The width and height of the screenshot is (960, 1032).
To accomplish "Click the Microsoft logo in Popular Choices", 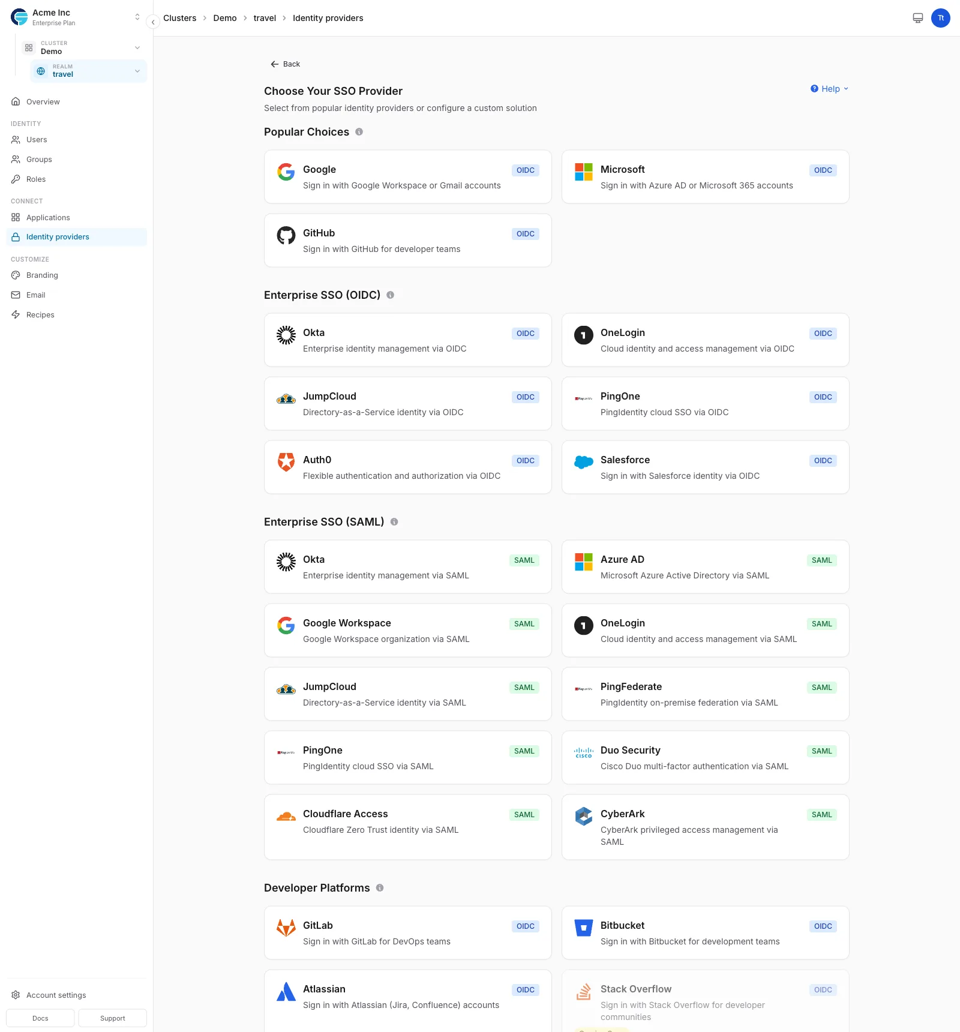I will click(x=584, y=172).
